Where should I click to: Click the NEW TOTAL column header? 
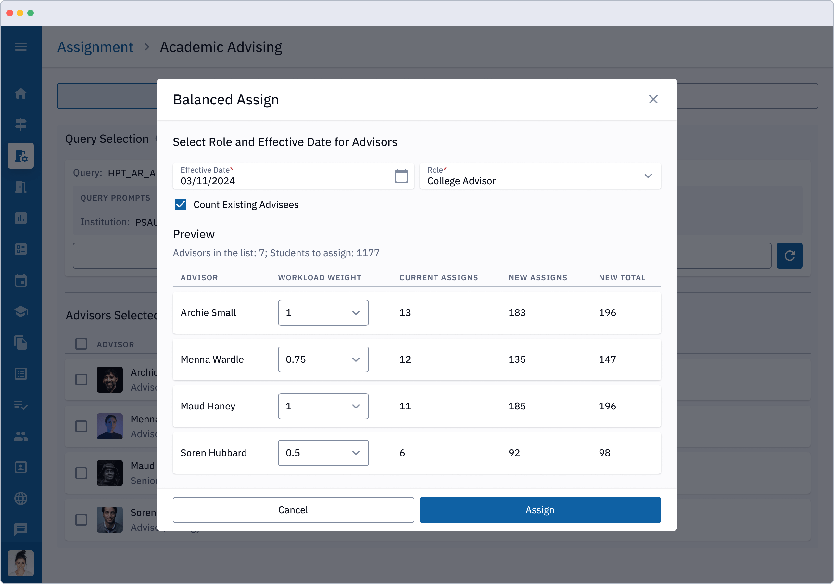click(622, 278)
